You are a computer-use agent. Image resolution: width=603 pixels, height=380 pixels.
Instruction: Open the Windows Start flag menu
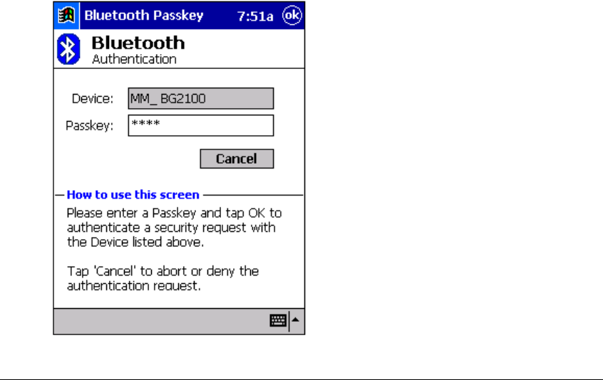tap(66, 16)
